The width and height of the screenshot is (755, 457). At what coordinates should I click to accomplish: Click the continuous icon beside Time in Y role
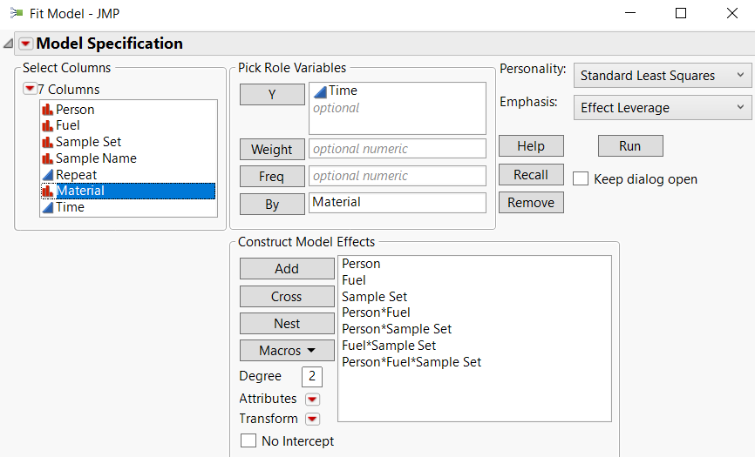(320, 91)
